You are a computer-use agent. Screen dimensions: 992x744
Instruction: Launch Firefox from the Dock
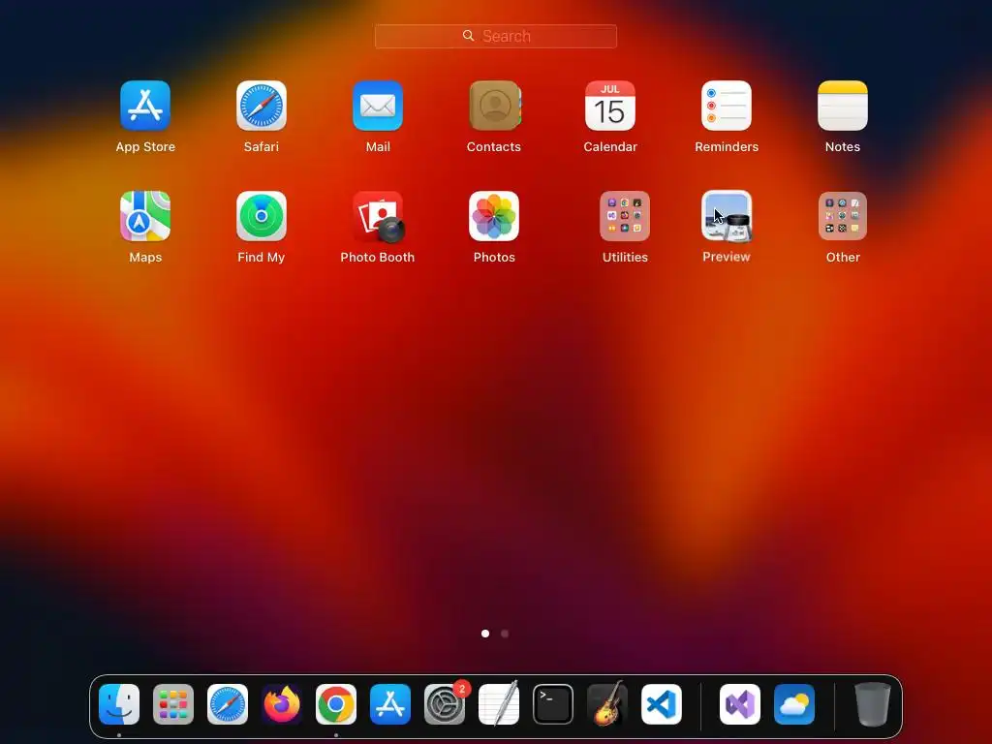(282, 704)
